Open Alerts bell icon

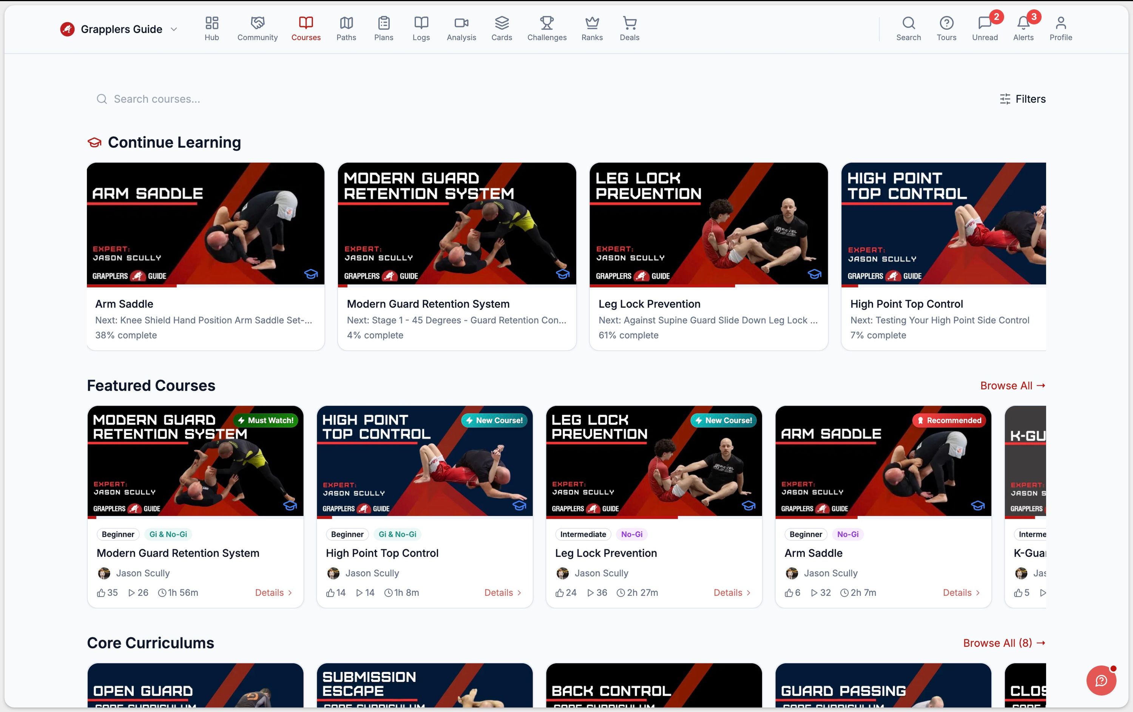1023,23
